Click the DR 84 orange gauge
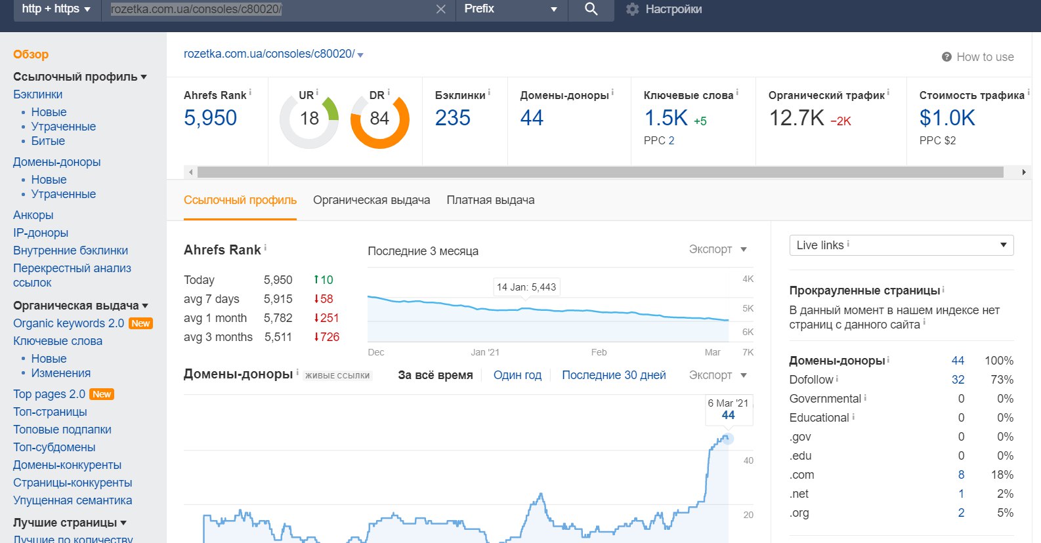1041x543 pixels. point(379,119)
